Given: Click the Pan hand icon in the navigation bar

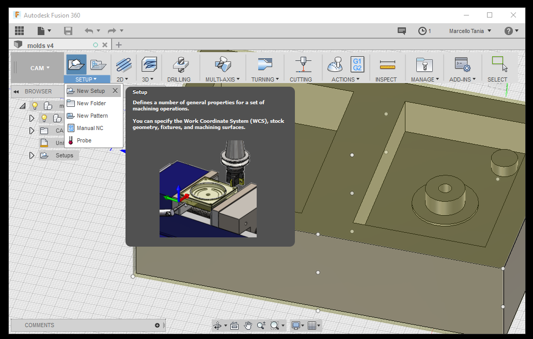Looking at the screenshot, I should (x=248, y=326).
